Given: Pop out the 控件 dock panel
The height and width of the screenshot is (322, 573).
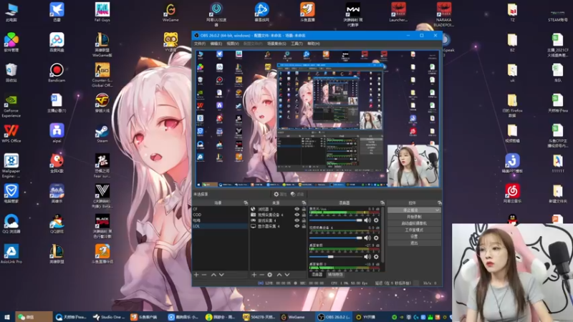Looking at the screenshot, I should pos(439,203).
